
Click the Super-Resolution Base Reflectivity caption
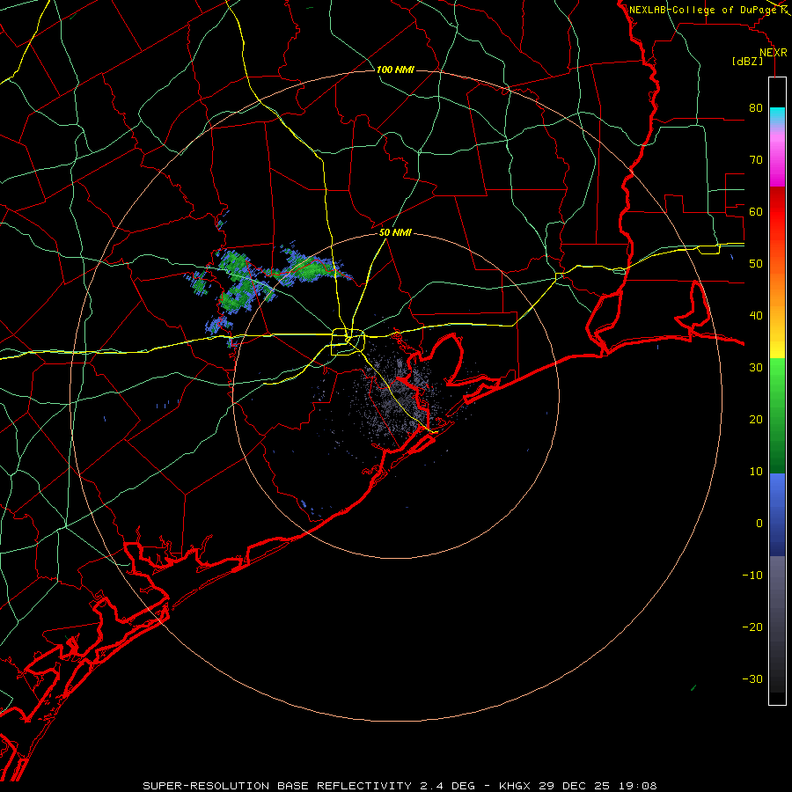click(400, 786)
